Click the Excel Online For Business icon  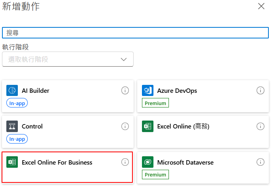click(12, 162)
